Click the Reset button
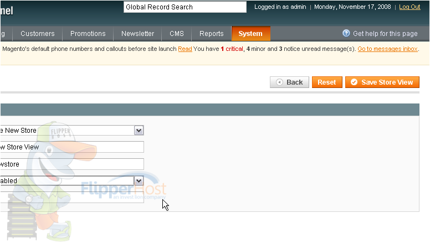Viewport: 430px width, 249px height. [327, 82]
